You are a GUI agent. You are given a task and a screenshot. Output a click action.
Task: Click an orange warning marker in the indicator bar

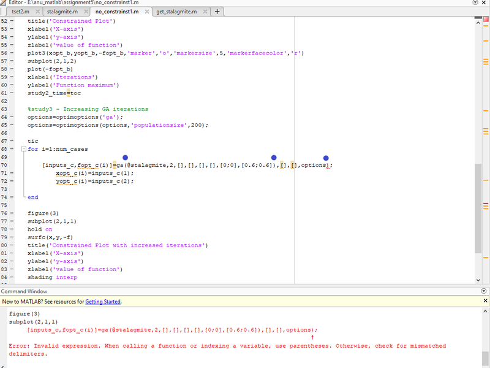point(486,26)
